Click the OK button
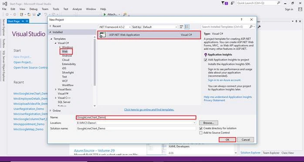This screenshot has height=162, width=304. 227,140
